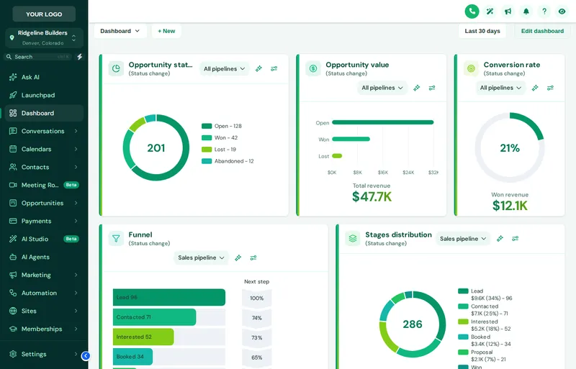
Task: Click the $47.7K total revenue value
Action: click(372, 197)
